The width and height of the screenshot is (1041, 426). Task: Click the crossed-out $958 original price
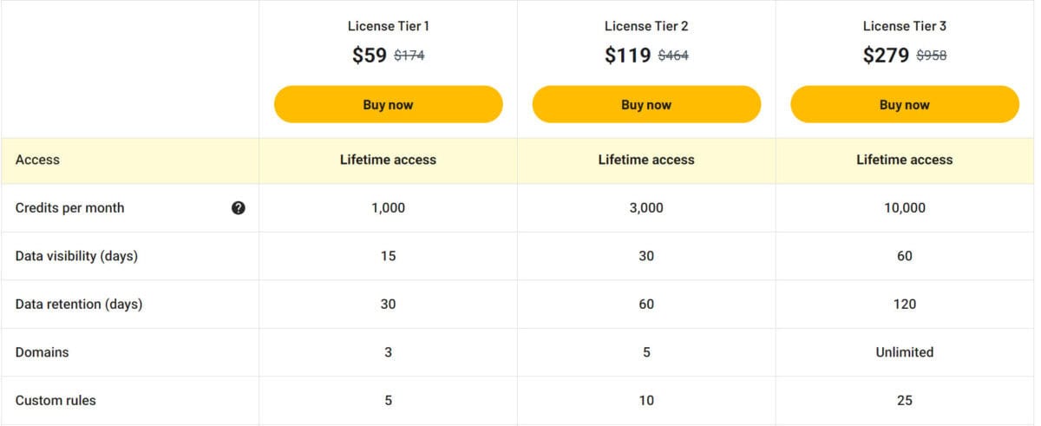point(932,56)
